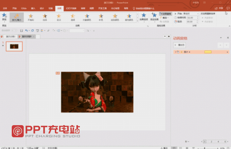
Task: Select the Grow/Shrink emphasis animation
Action: [17, 17]
